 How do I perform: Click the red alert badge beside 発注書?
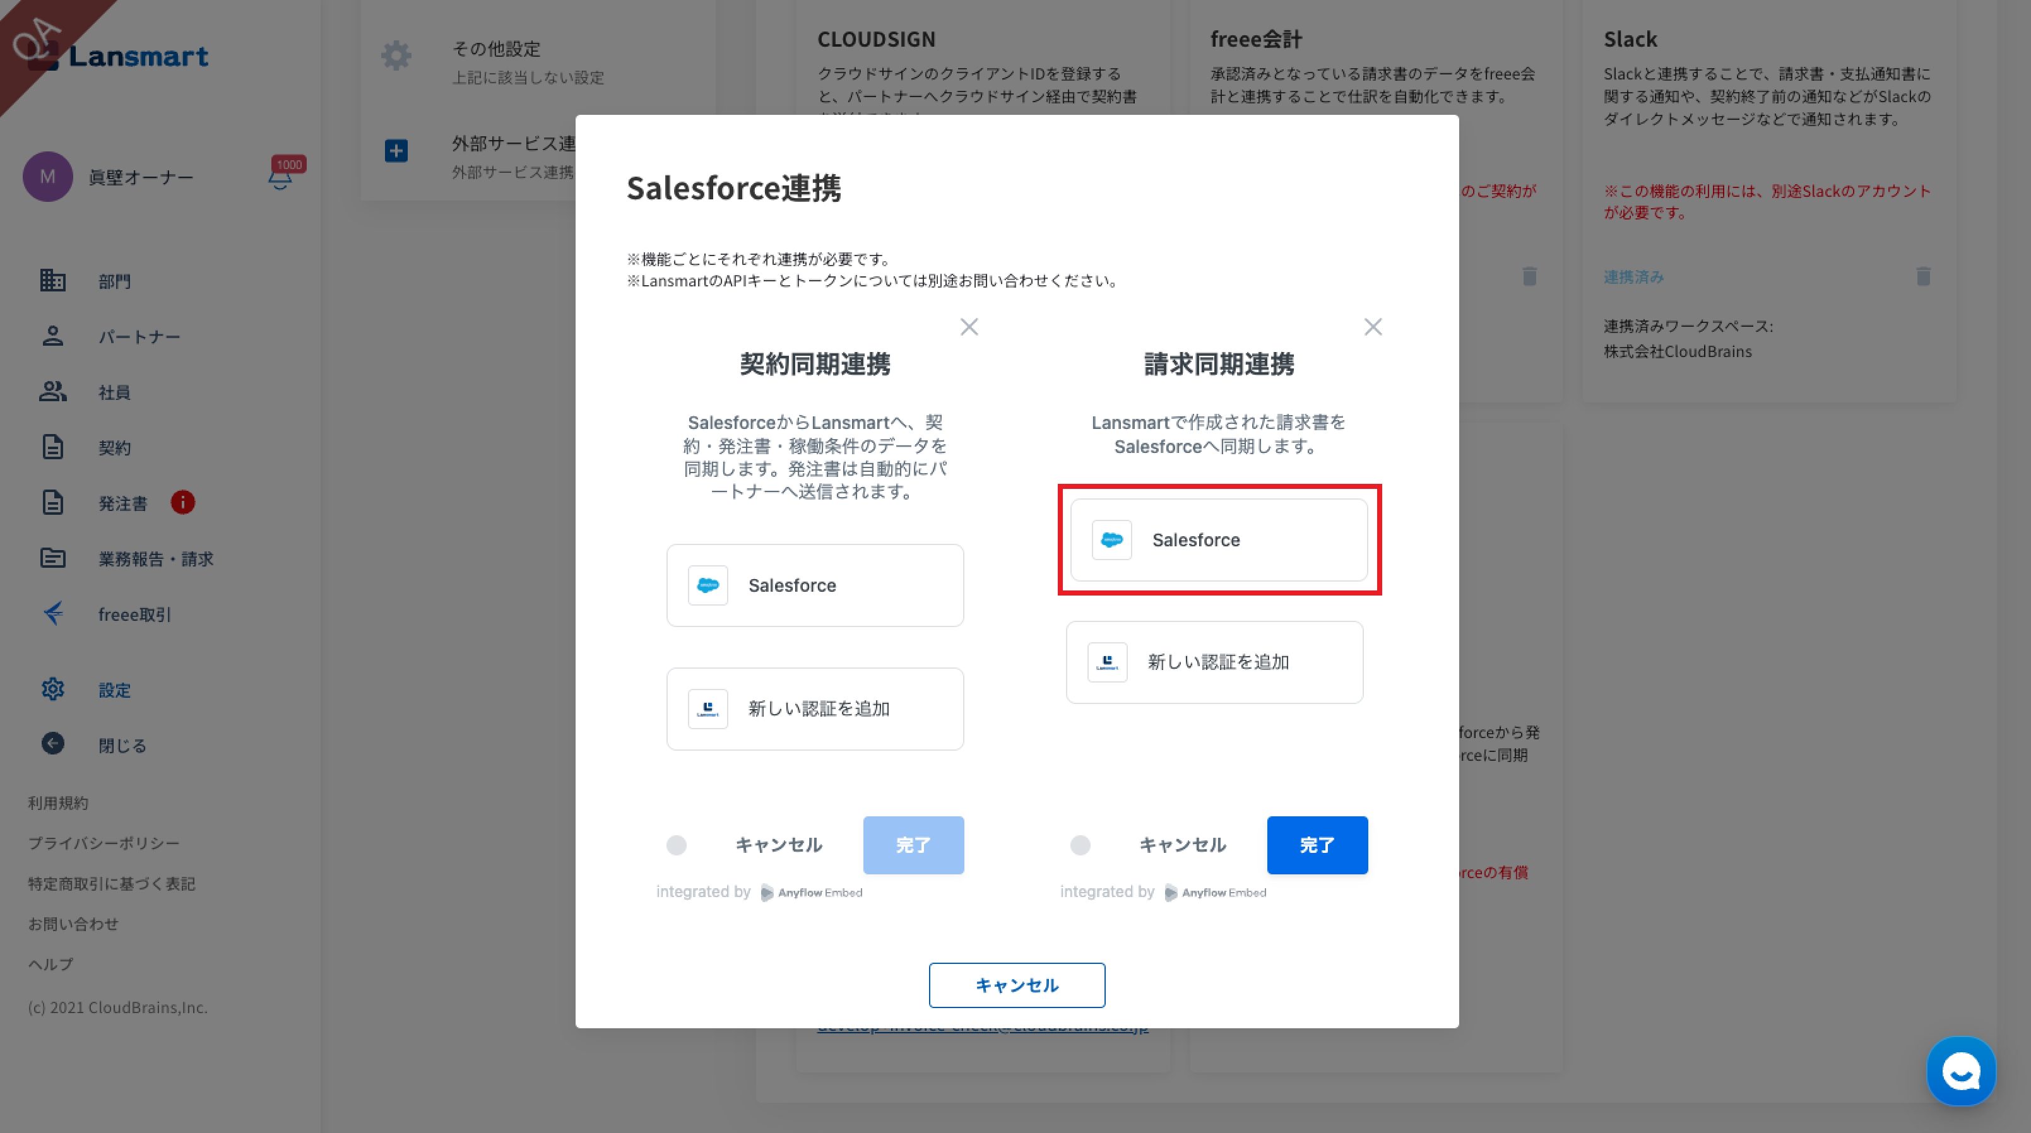(183, 502)
